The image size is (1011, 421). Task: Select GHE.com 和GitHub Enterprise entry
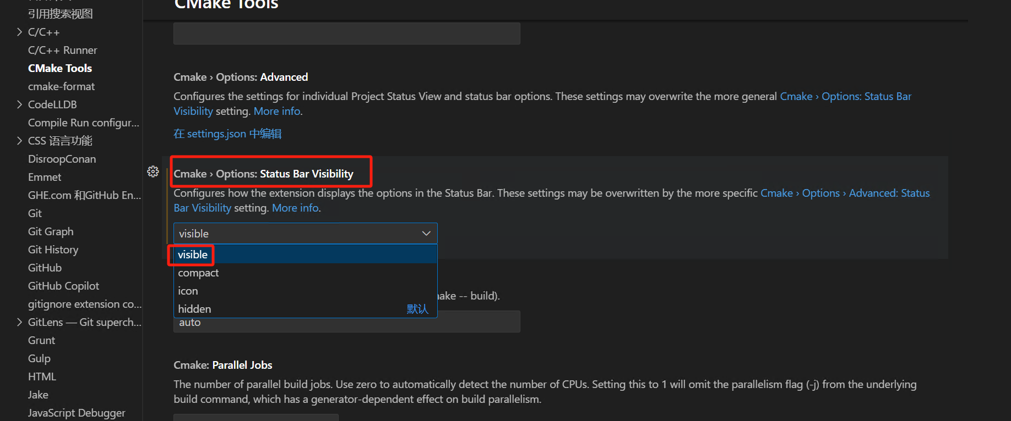click(x=85, y=195)
